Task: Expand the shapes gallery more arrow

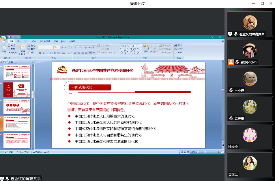Action: (x=141, y=53)
